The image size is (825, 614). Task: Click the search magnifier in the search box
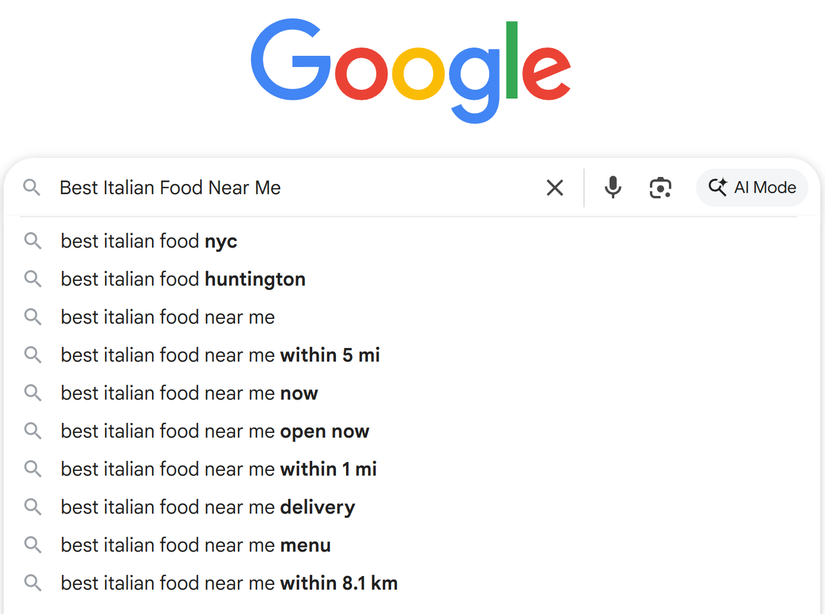(32, 188)
